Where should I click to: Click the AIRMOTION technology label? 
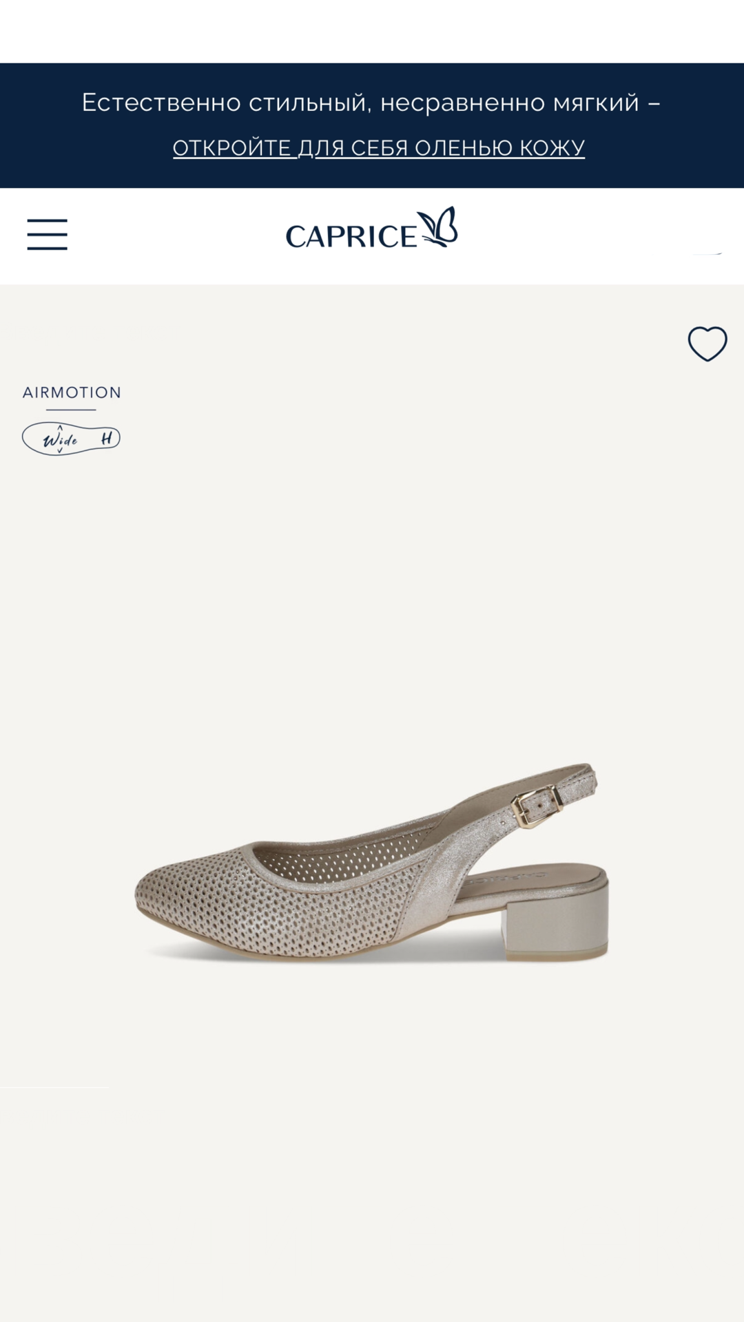pyautogui.click(x=72, y=392)
